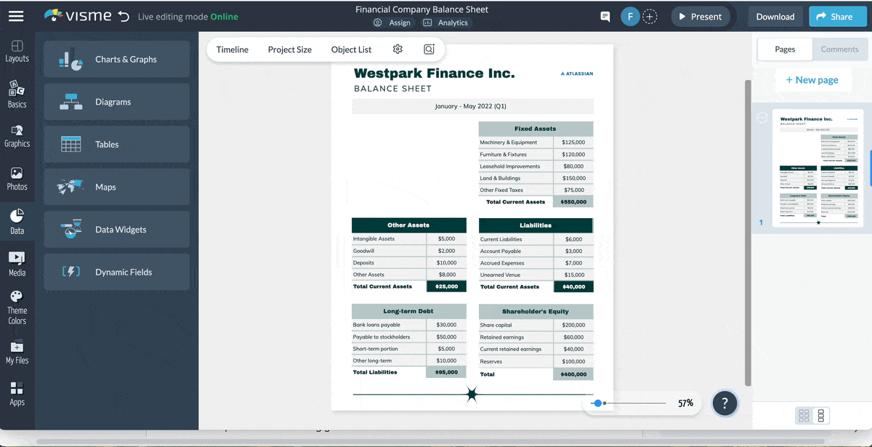Viewport: 872px width, 447px height.
Task: Open the project settings gear menu
Action: coord(397,49)
